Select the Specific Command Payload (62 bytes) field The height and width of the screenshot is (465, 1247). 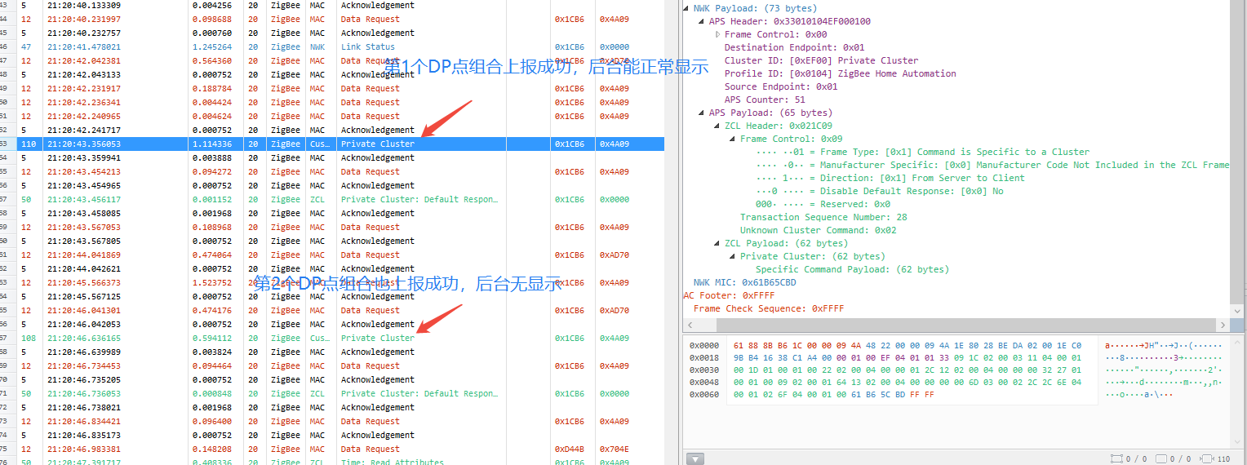pyautogui.click(x=852, y=269)
